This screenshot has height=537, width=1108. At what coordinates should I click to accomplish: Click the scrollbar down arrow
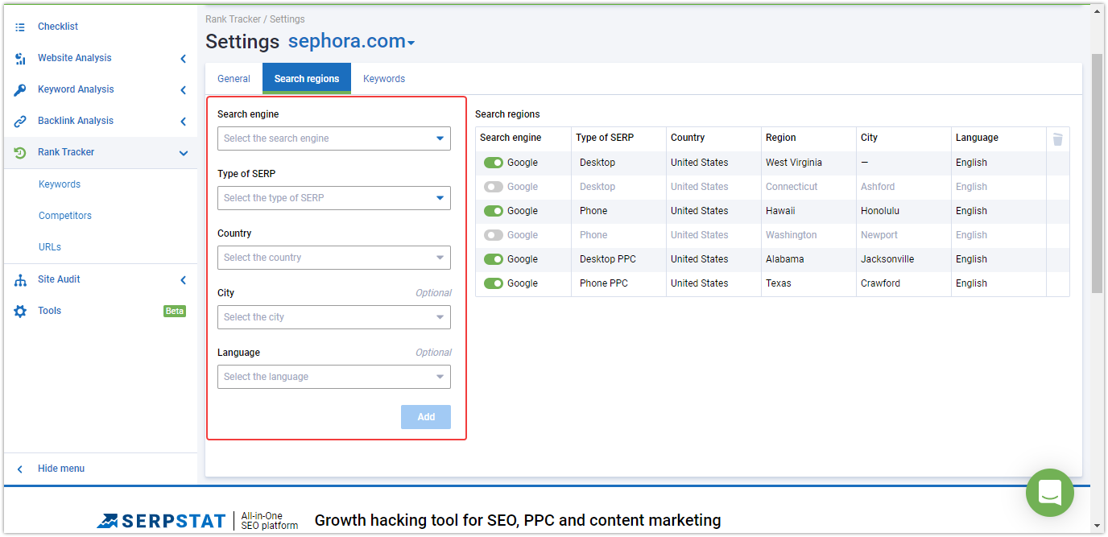pyautogui.click(x=1097, y=527)
